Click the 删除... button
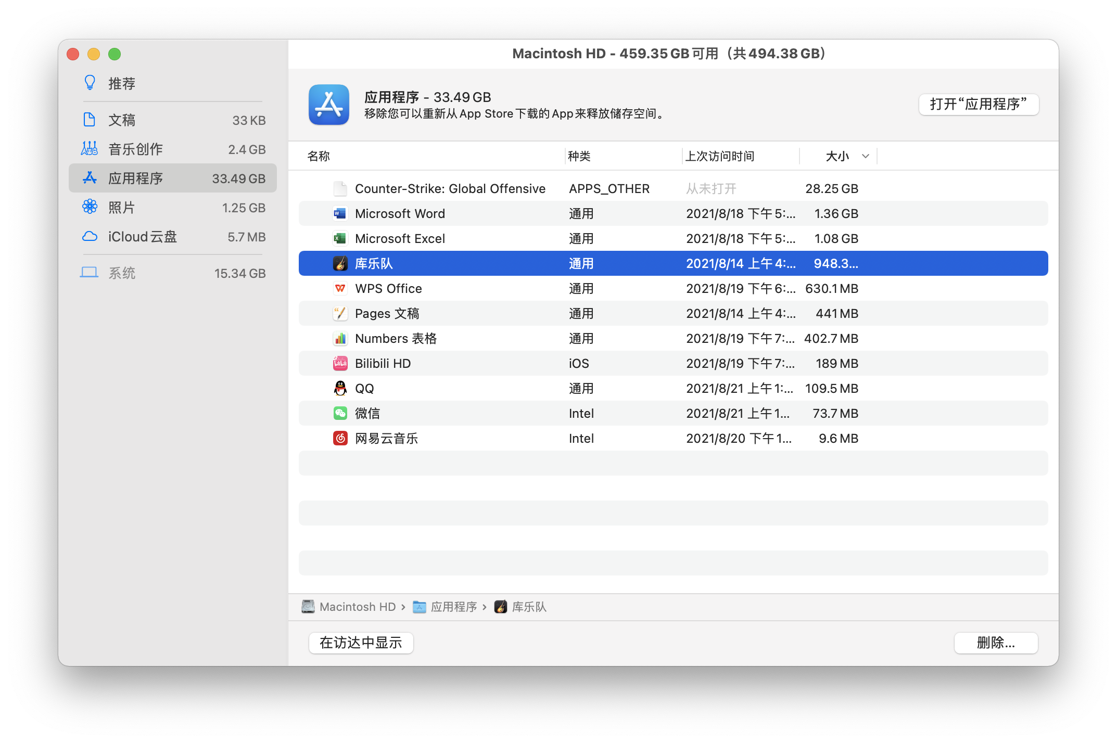 pos(995,643)
